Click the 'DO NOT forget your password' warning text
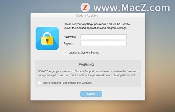Viewport: 175px width, 112px height. [88, 73]
